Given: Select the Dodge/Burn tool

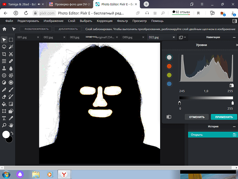Looking at the screenshot, I should (4, 83).
